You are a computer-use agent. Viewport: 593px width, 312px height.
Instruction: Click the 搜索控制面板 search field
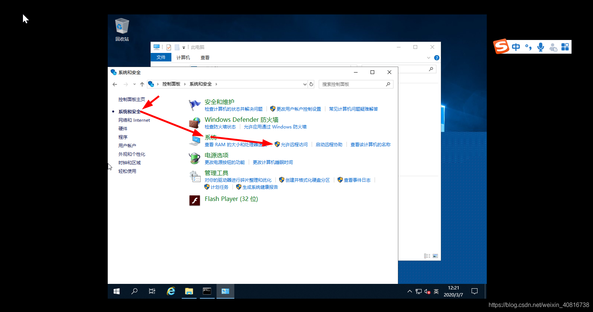pyautogui.click(x=352, y=84)
